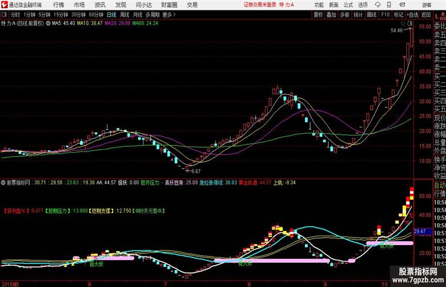446x287 pixels.
Task: Open the customer service headset icon
Action: (378, 5)
